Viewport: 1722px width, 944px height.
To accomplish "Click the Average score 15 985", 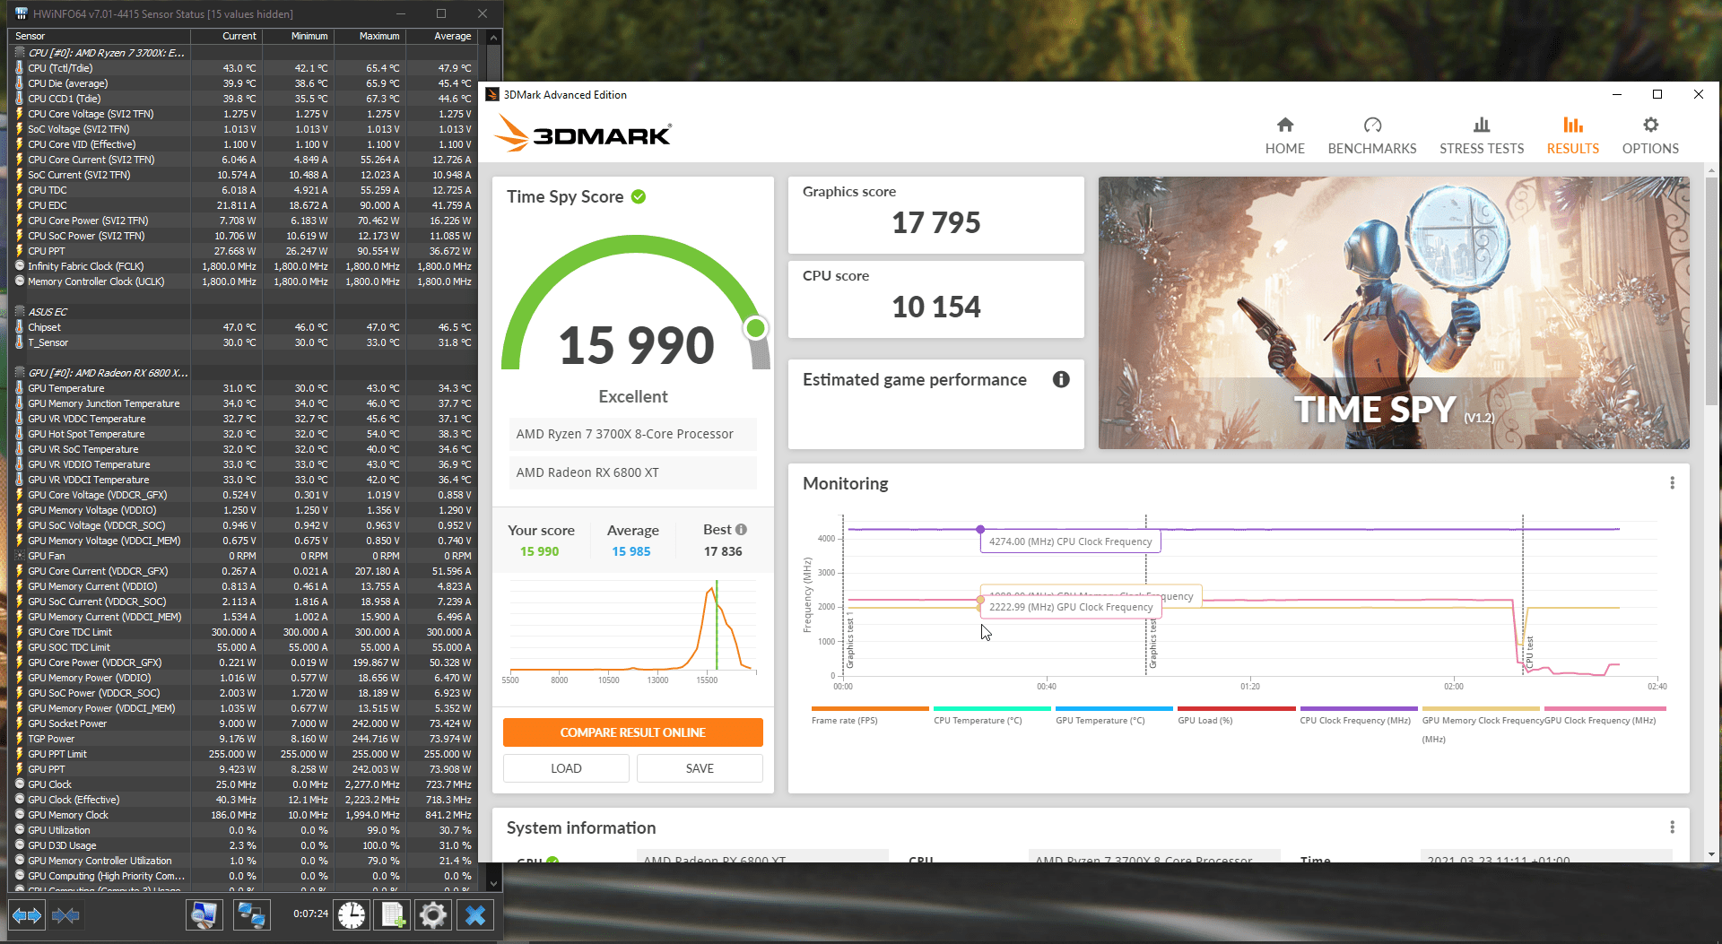I will click(x=631, y=551).
